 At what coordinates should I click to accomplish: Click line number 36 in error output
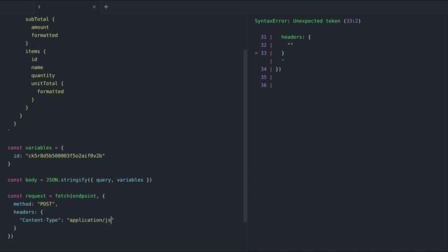(263, 85)
